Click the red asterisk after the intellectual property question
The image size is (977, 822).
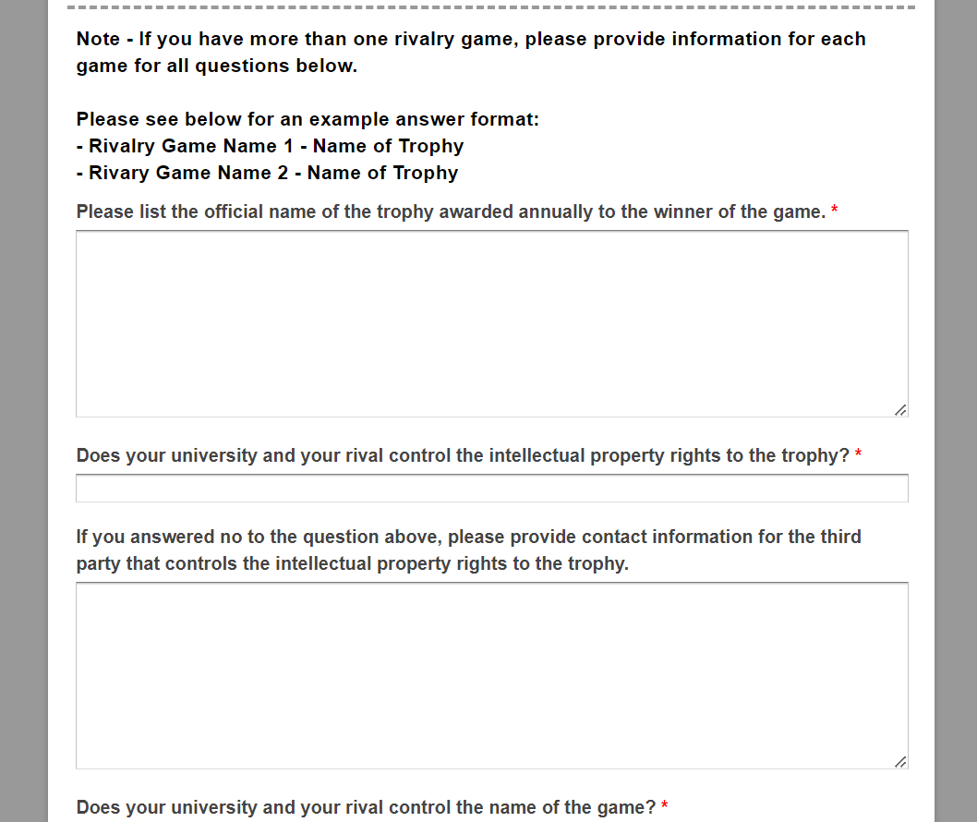point(858,453)
